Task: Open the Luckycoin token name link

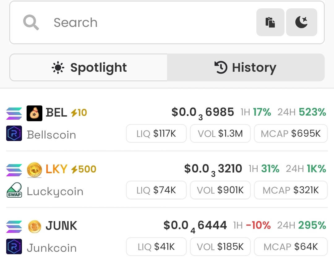Action: coord(55,191)
